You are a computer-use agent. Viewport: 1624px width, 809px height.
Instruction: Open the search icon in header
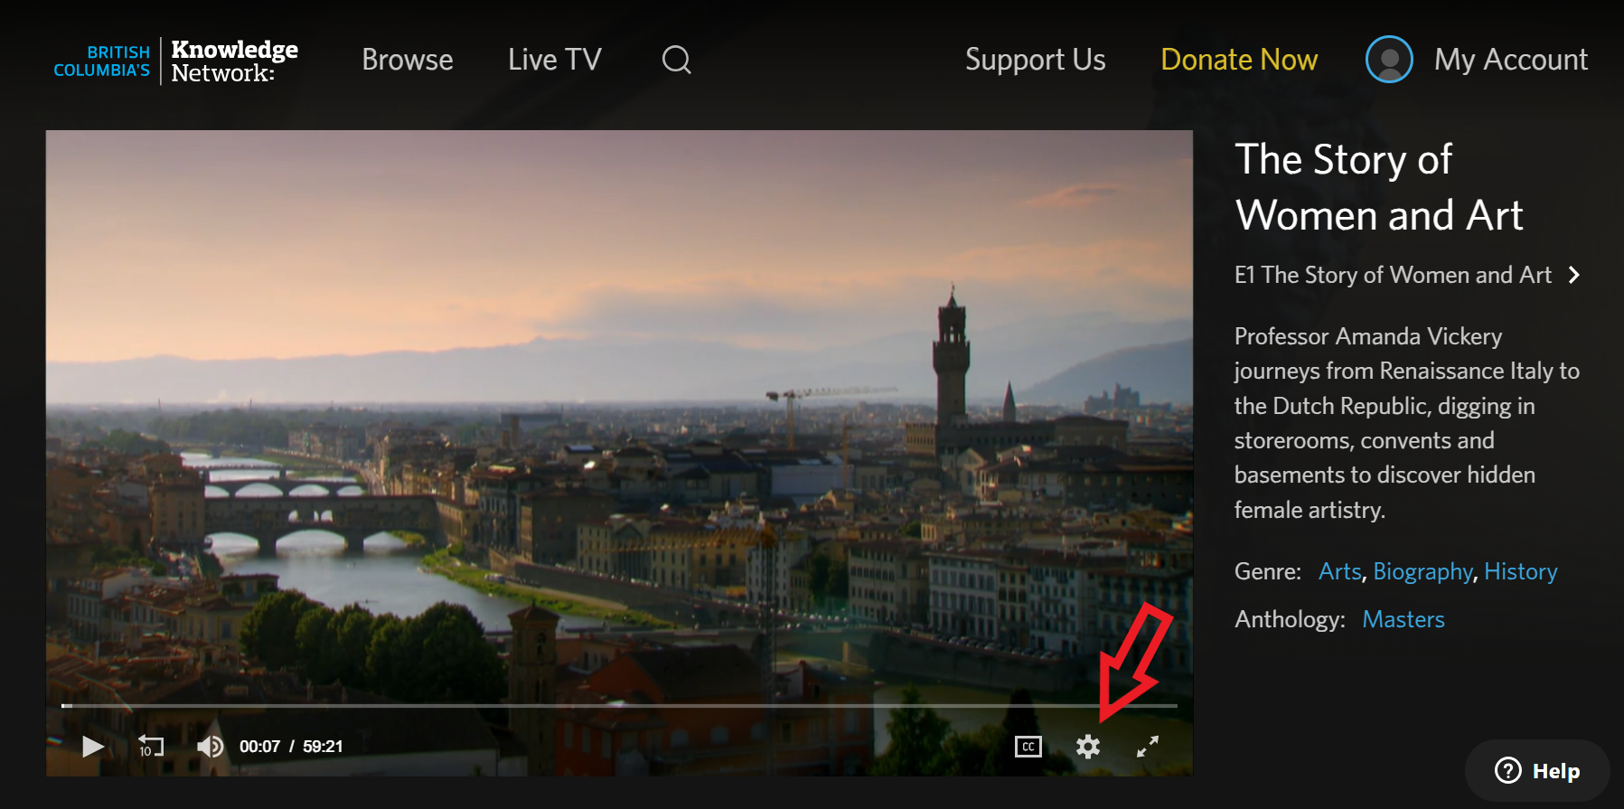tap(676, 60)
